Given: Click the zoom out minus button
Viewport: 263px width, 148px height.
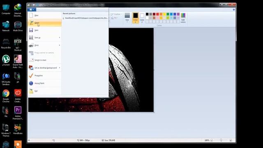Looking at the screenshot, I should click(x=212, y=140).
